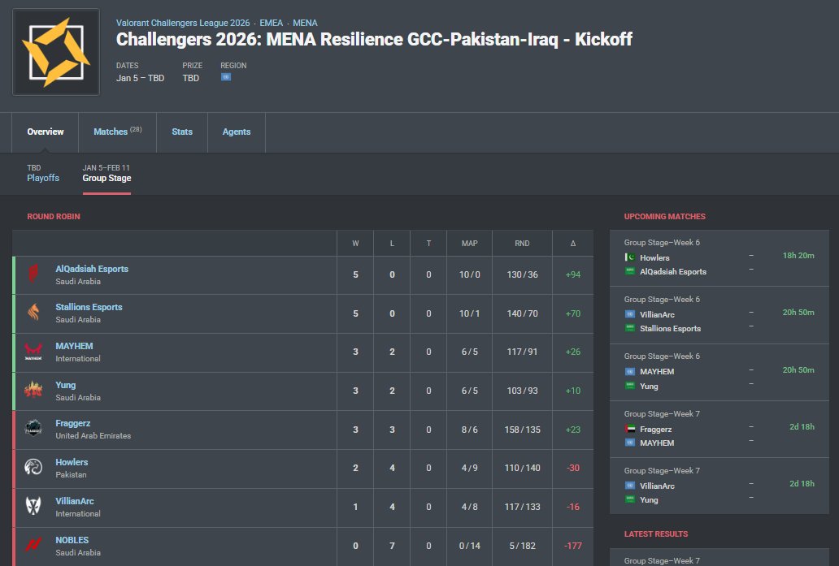
Task: Open VillianArc team page from standings
Action: tap(75, 501)
